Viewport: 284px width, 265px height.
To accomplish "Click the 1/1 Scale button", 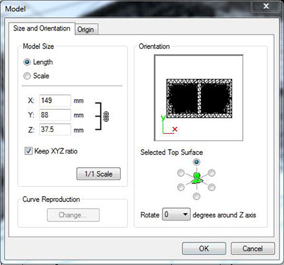I will [x=98, y=174].
